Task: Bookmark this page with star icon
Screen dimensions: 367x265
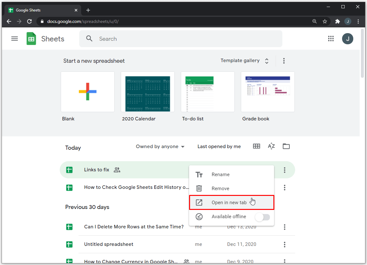Action: (325, 21)
